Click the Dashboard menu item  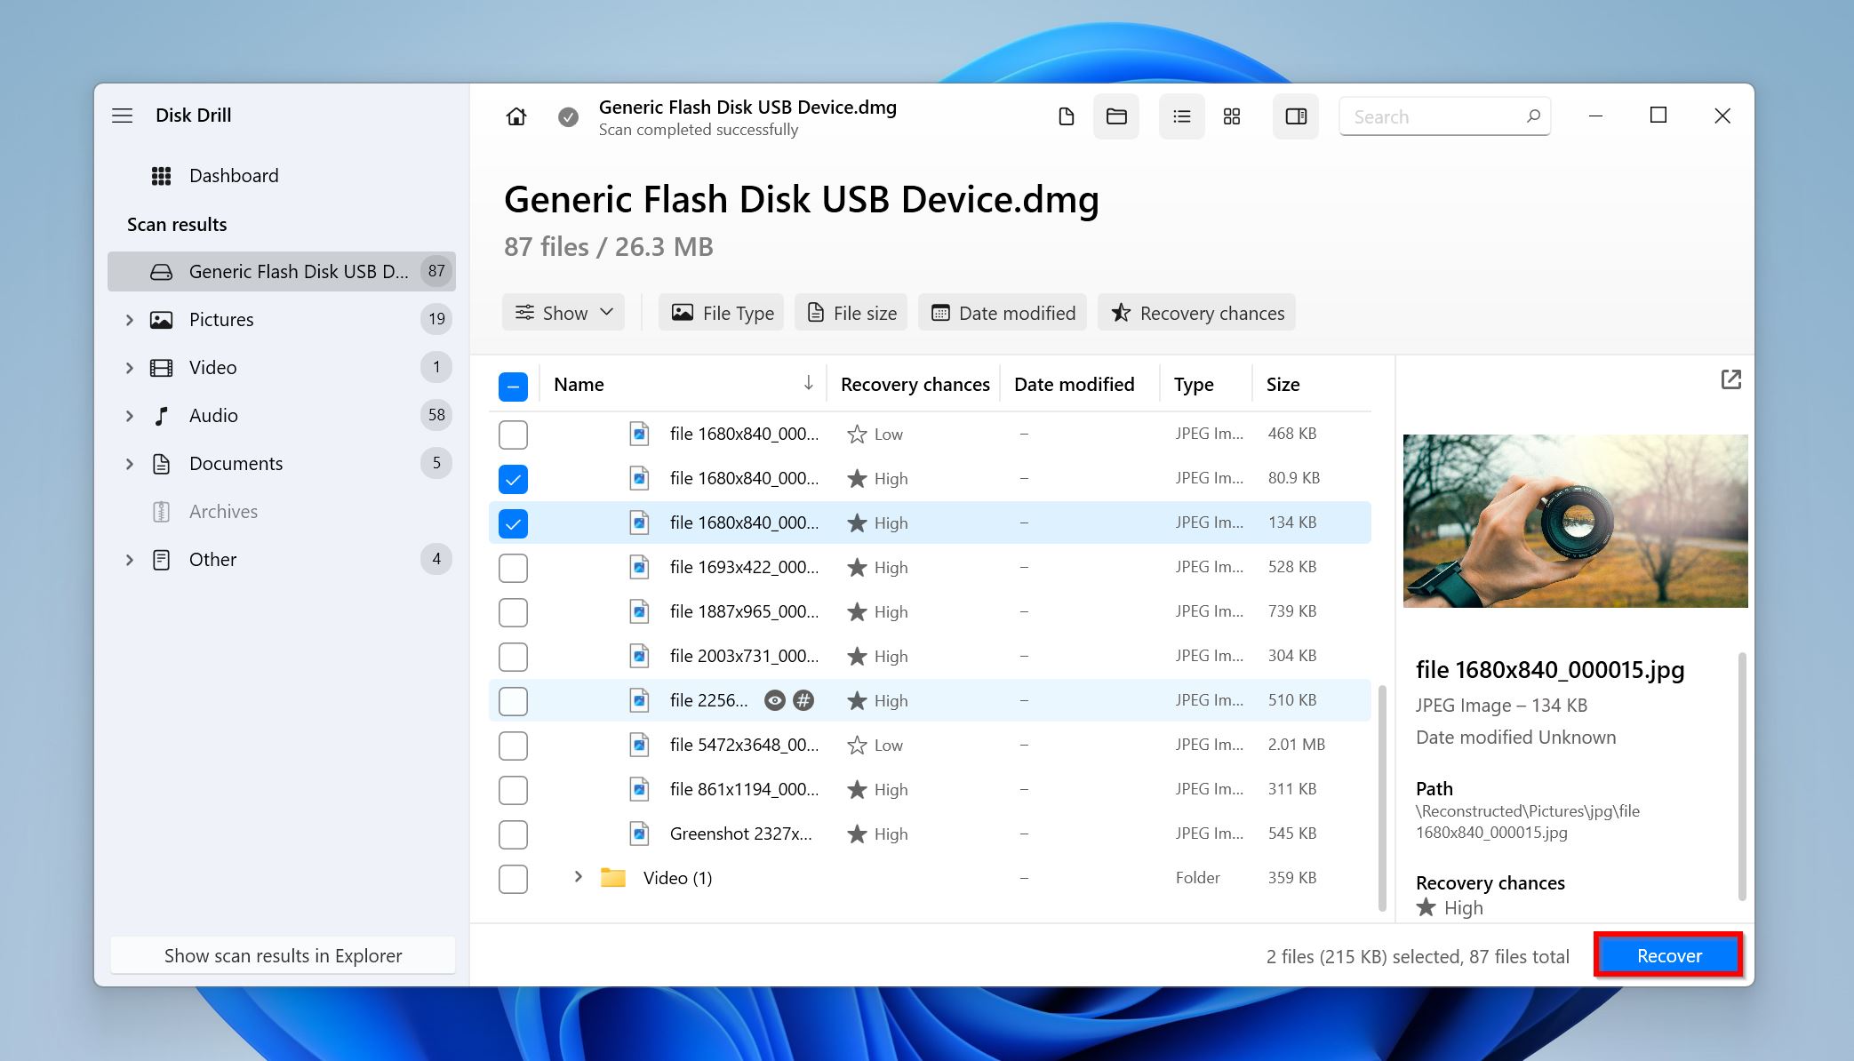tap(236, 176)
